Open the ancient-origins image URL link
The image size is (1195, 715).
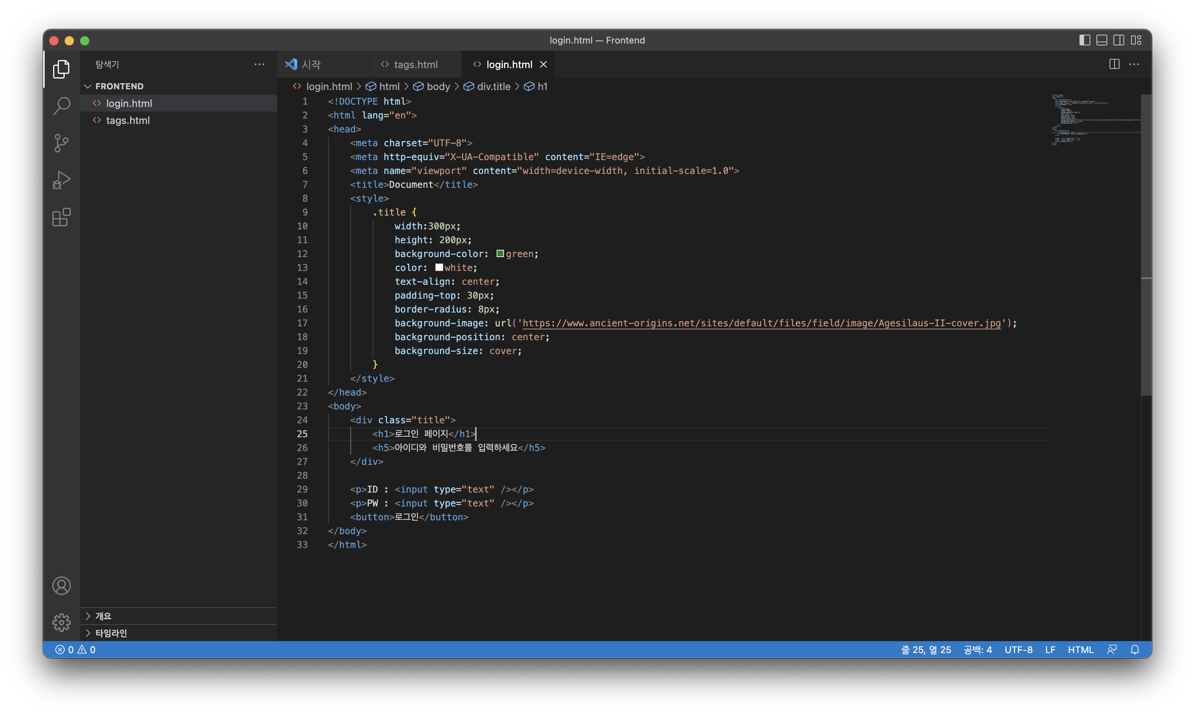pos(762,323)
